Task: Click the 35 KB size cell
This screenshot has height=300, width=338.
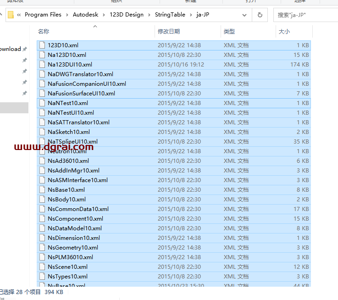Action: click(301, 141)
